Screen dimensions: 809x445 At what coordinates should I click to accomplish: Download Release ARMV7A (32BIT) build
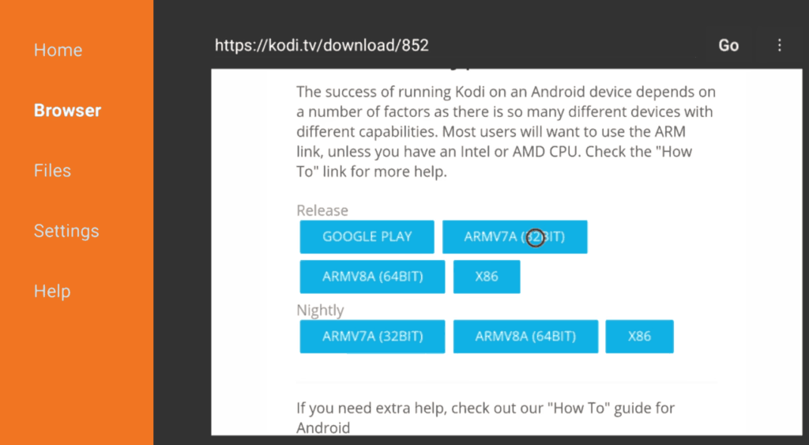514,236
